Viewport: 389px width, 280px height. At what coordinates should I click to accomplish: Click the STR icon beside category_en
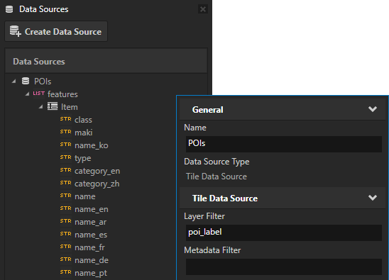(x=66, y=170)
